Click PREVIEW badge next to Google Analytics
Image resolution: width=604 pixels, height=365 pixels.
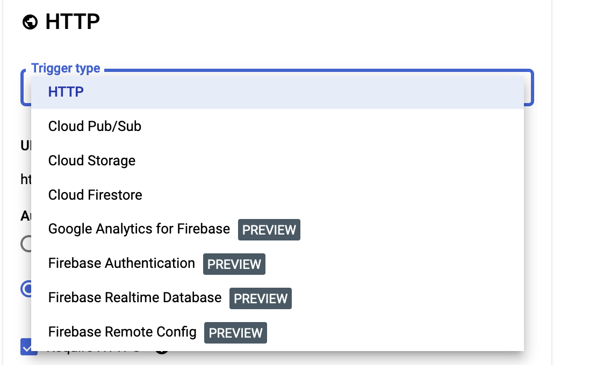pos(269,230)
